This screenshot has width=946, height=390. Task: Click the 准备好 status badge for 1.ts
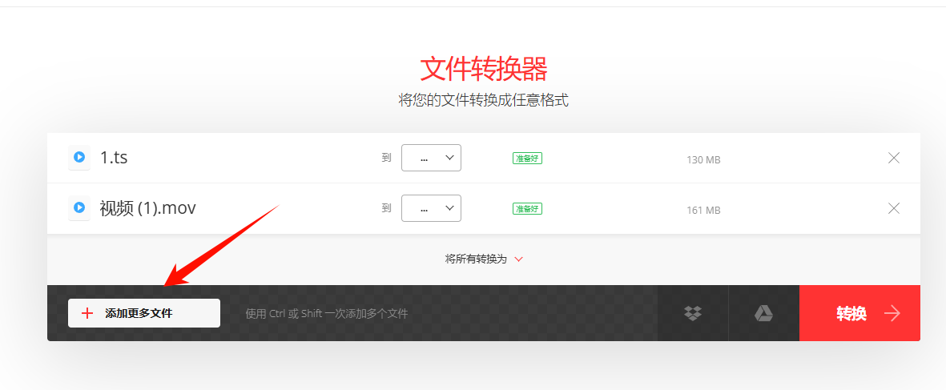(527, 159)
